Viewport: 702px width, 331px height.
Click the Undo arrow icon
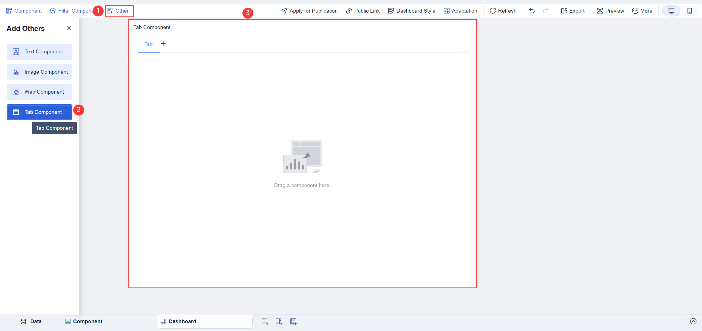point(531,11)
